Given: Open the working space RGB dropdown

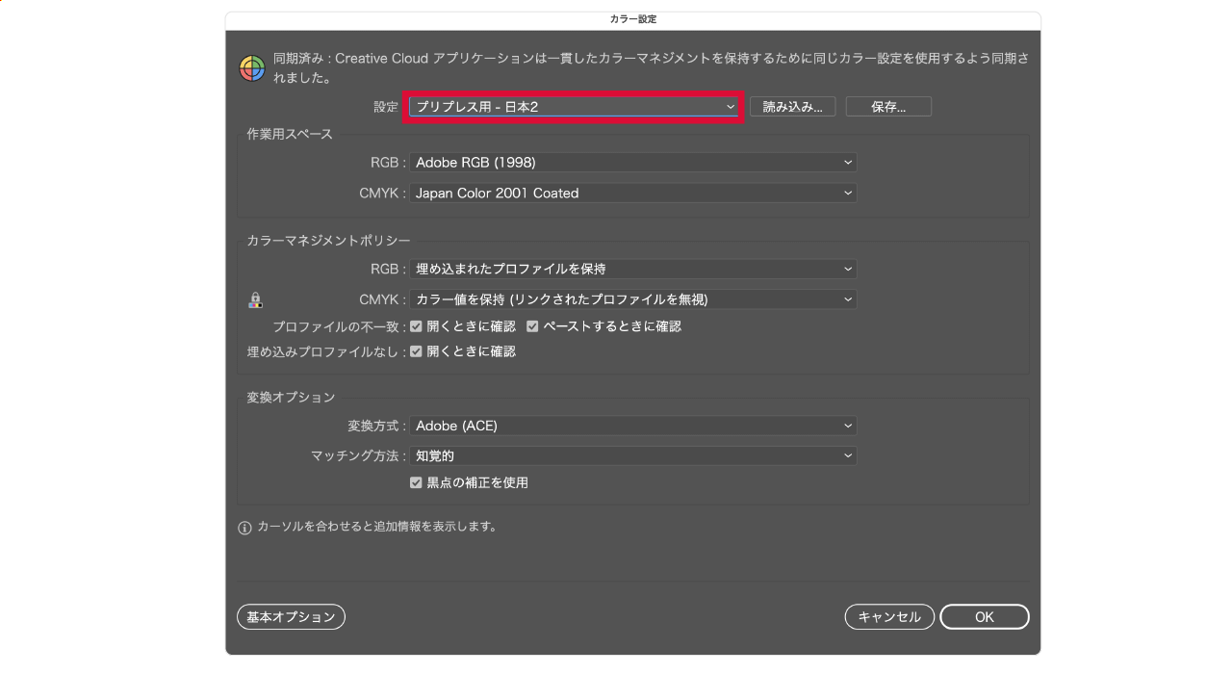Looking at the screenshot, I should tap(633, 163).
